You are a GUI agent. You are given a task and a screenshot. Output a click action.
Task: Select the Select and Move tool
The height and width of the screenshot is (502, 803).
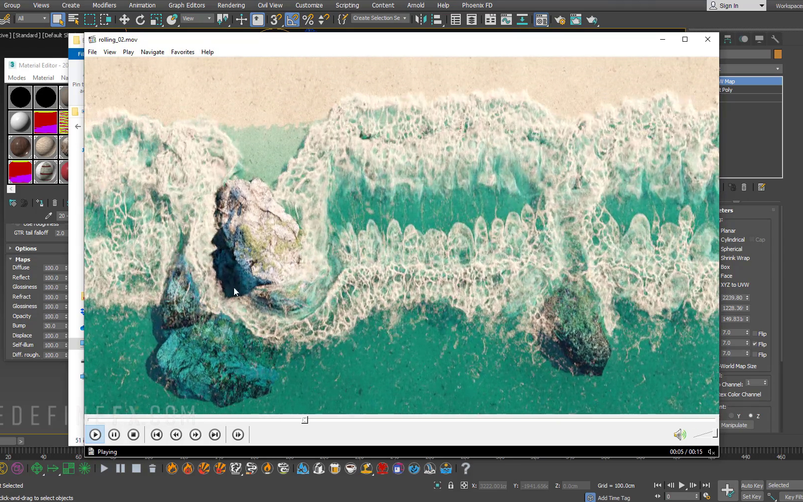coord(124,19)
